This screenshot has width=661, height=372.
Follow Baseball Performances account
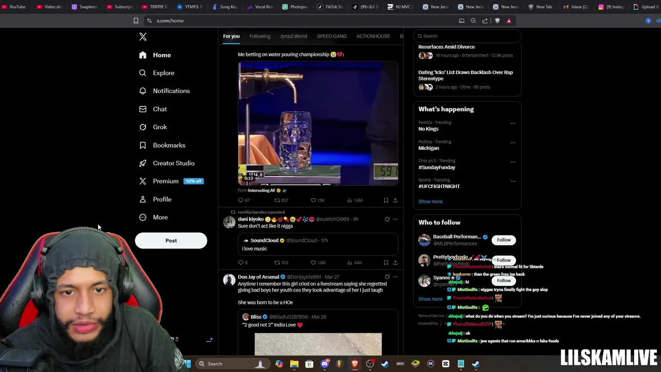pyautogui.click(x=503, y=240)
